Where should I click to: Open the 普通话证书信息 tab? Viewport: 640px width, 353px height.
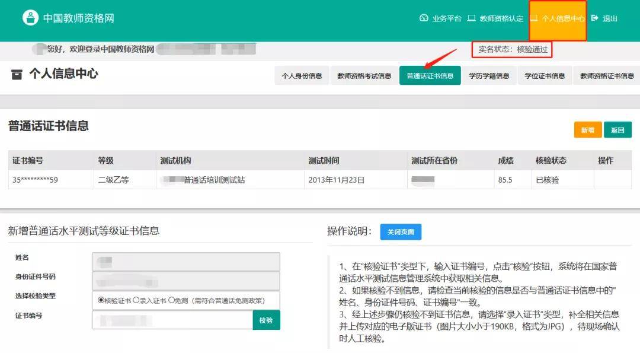click(430, 76)
